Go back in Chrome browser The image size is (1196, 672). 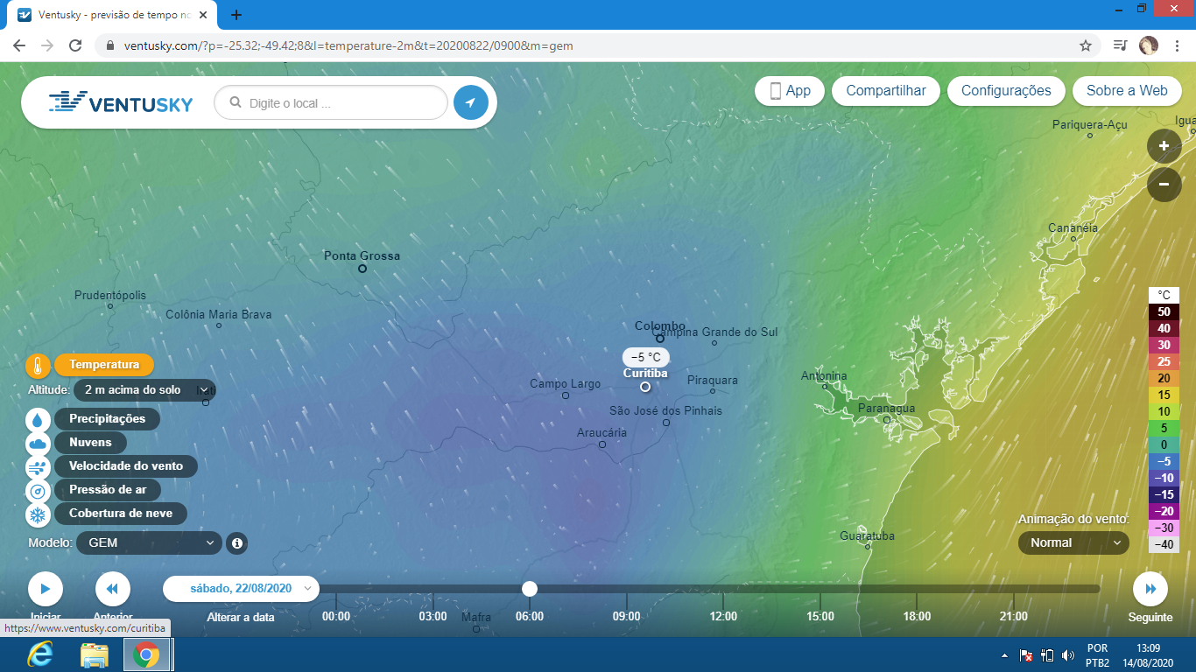point(19,45)
